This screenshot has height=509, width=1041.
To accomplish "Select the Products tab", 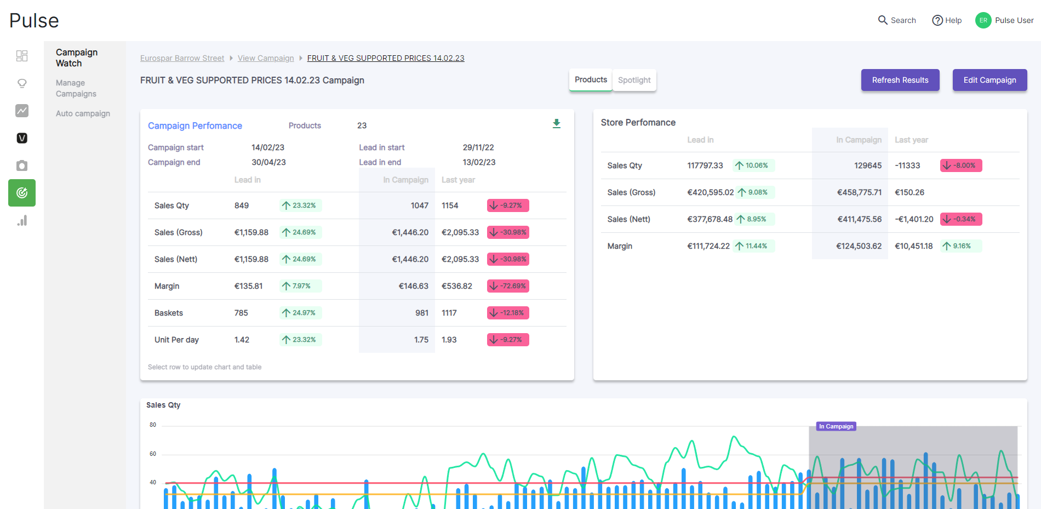I will tap(591, 80).
